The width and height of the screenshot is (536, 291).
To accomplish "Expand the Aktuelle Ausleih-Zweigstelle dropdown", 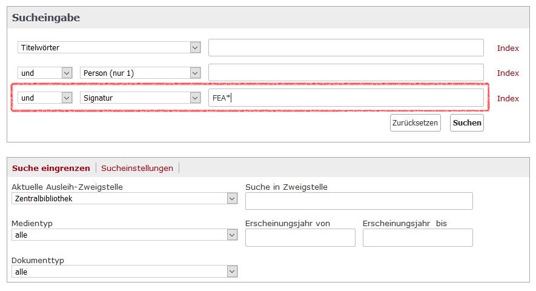I will pyautogui.click(x=124, y=198).
